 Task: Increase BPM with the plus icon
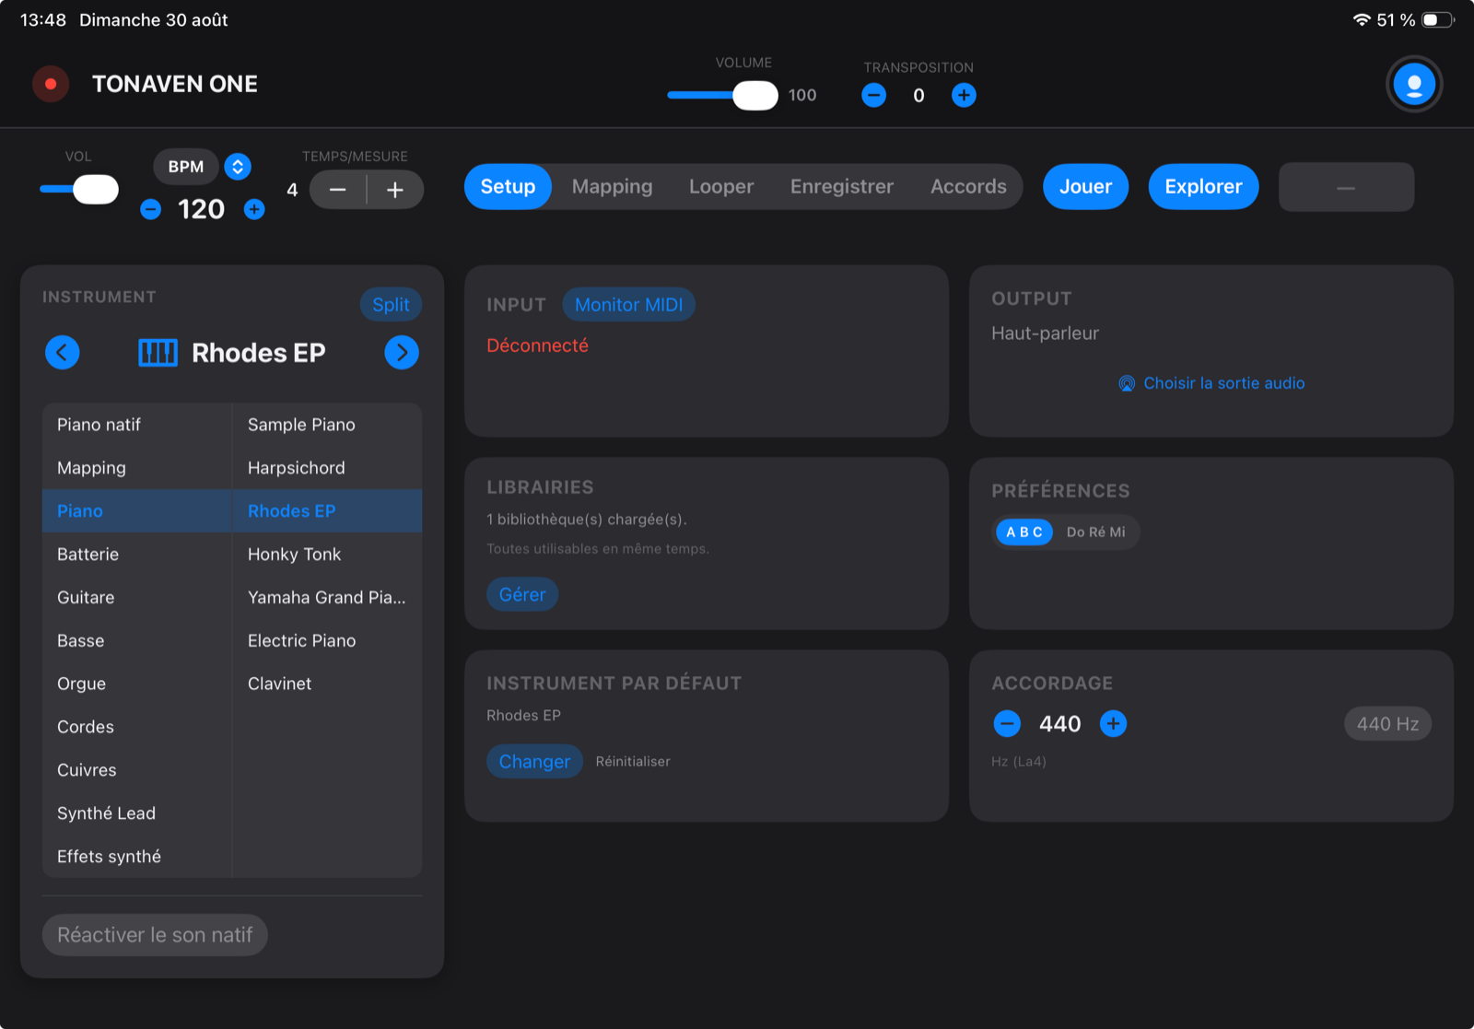[x=254, y=209]
